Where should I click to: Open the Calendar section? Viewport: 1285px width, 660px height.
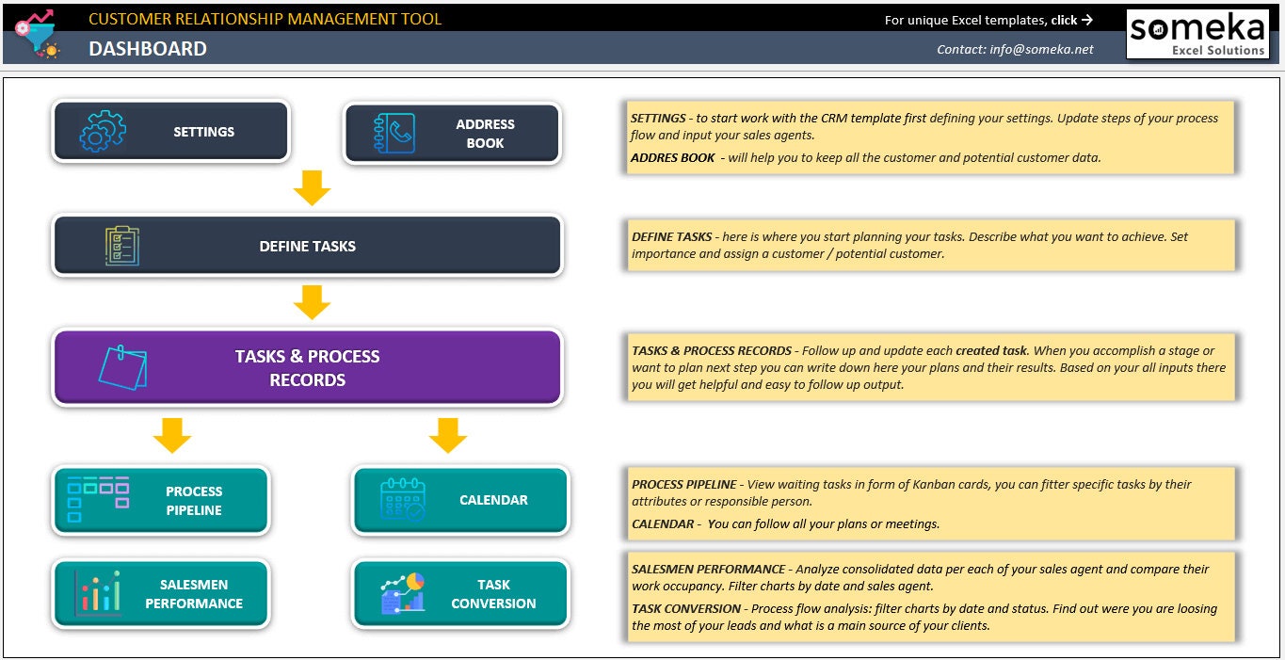click(x=493, y=500)
